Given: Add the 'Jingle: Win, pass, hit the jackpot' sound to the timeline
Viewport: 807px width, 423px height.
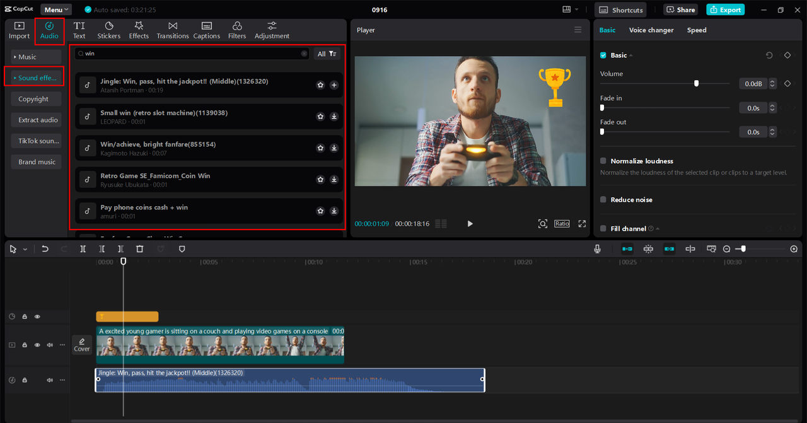Looking at the screenshot, I should click(x=334, y=85).
